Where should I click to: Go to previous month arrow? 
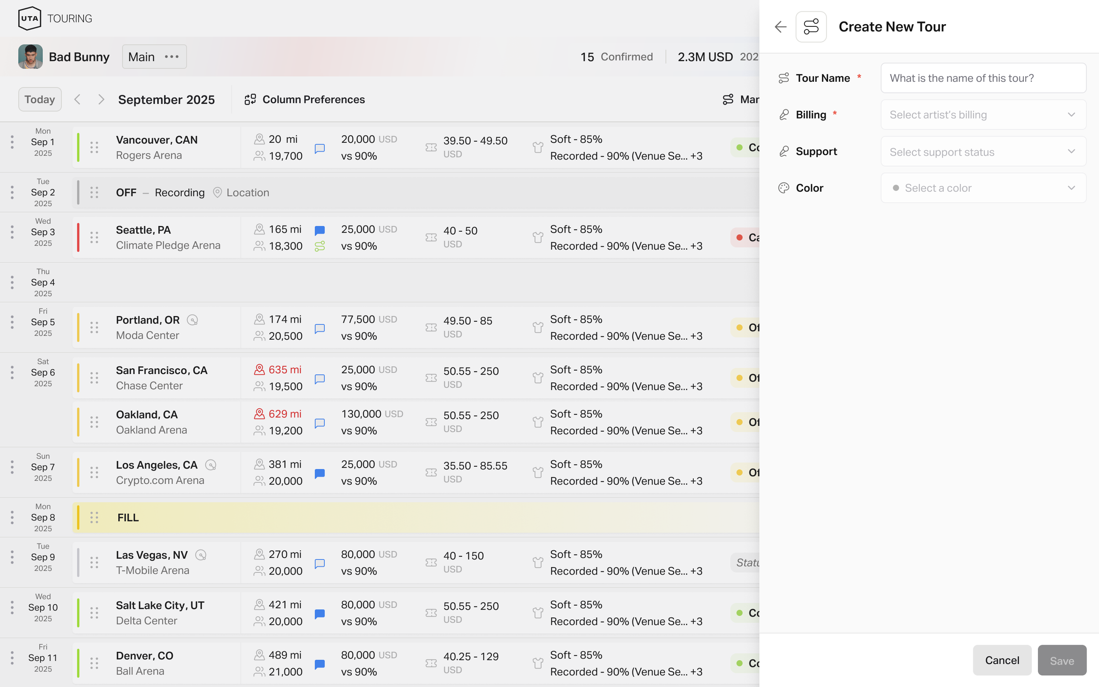(78, 99)
